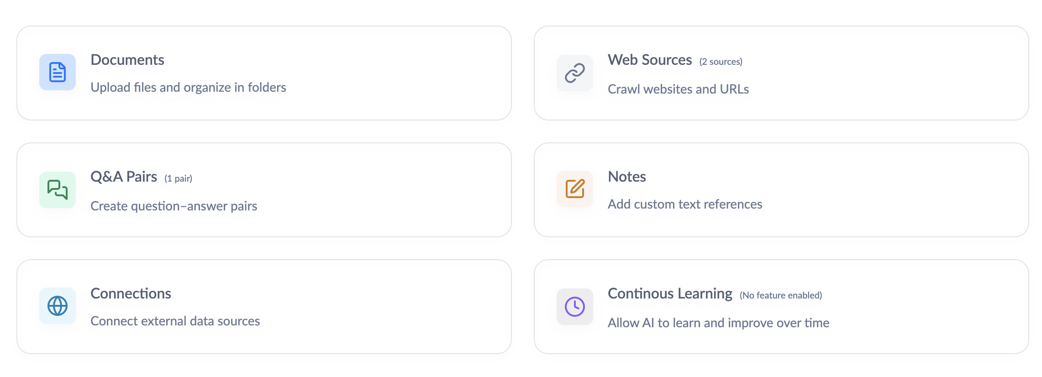Screen dimensions: 1042x377
Task: Open the Documents title
Action: coord(127,60)
